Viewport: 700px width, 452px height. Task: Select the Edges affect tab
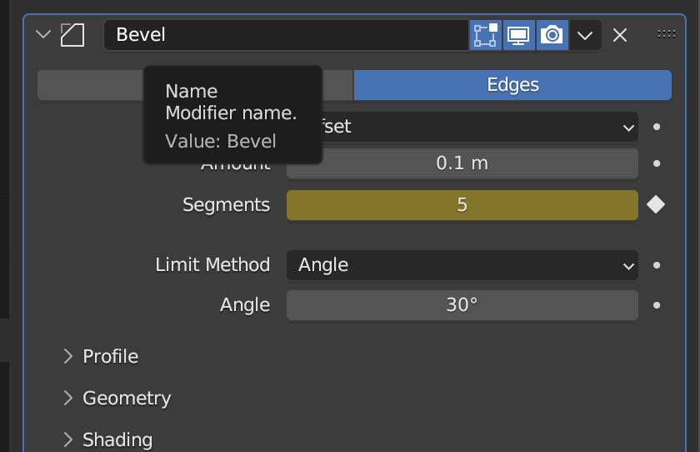coord(512,85)
